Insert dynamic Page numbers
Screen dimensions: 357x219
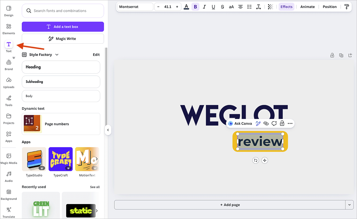(x=61, y=124)
